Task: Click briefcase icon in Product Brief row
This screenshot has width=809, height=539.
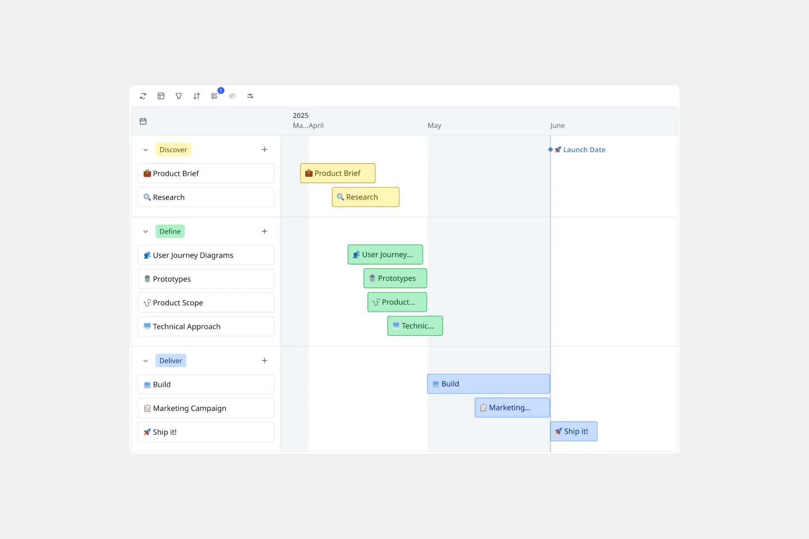Action: coord(147,173)
